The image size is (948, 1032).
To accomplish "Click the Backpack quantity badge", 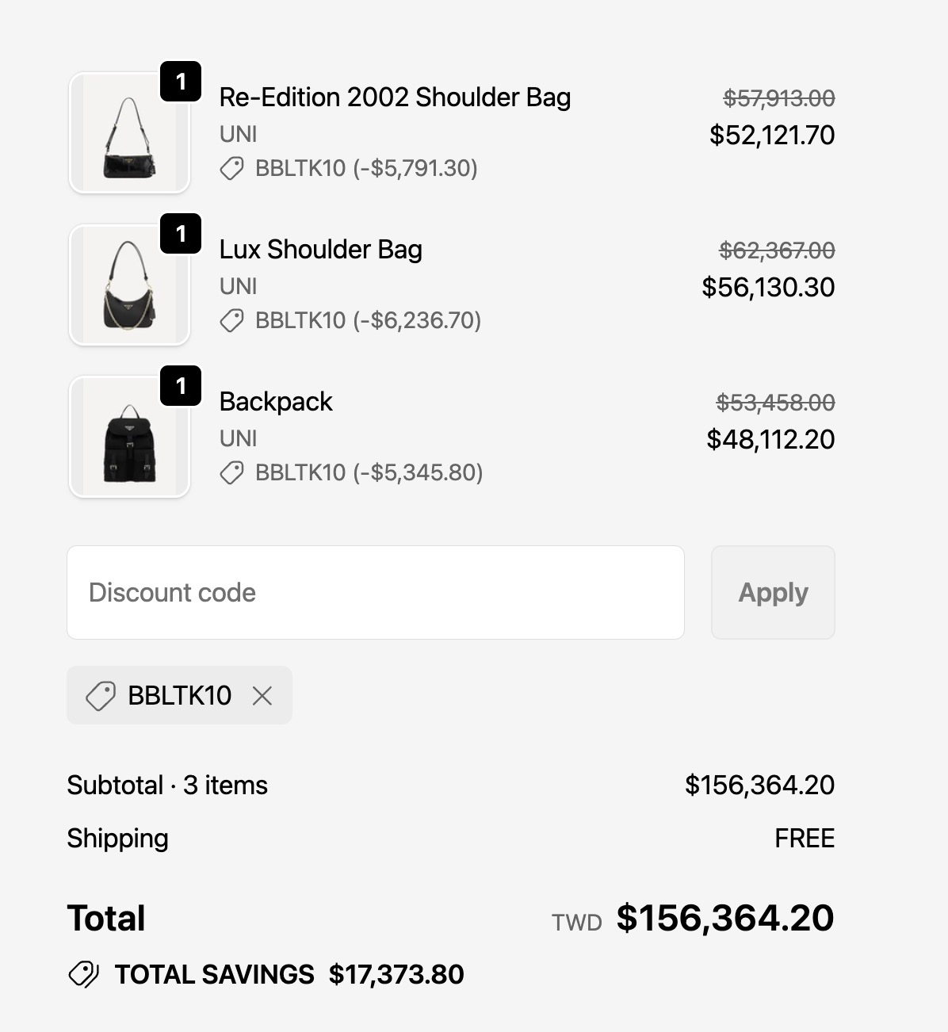I will (181, 386).
